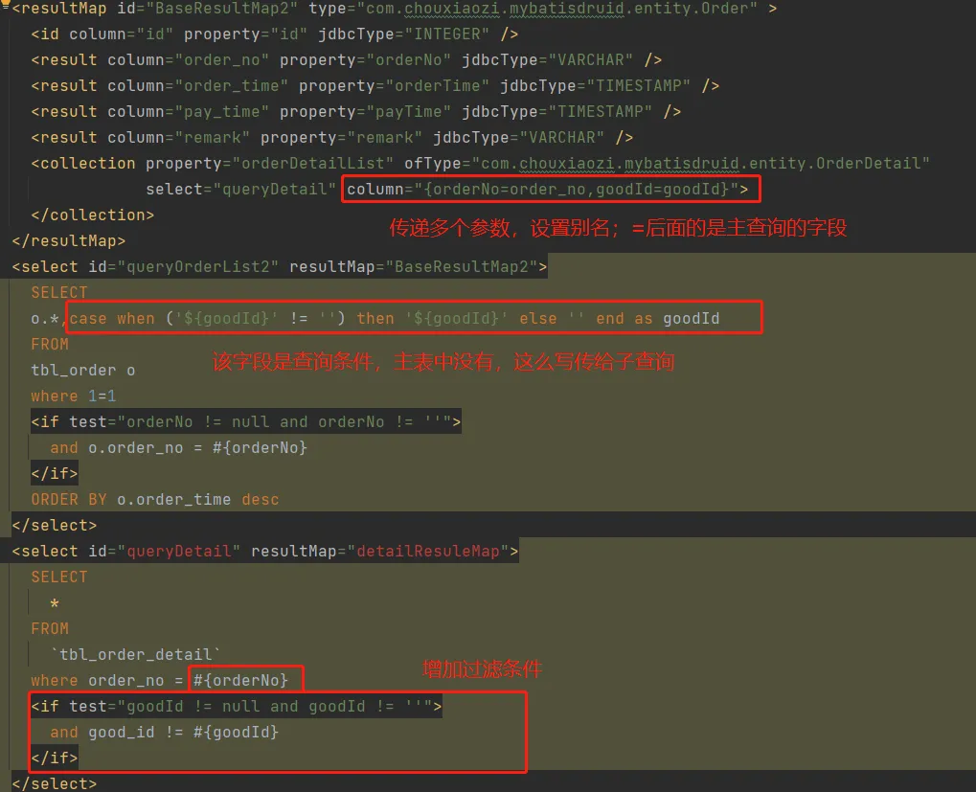976x792 pixels.
Task: Click column="order_no" in the result tag
Action: click(188, 59)
